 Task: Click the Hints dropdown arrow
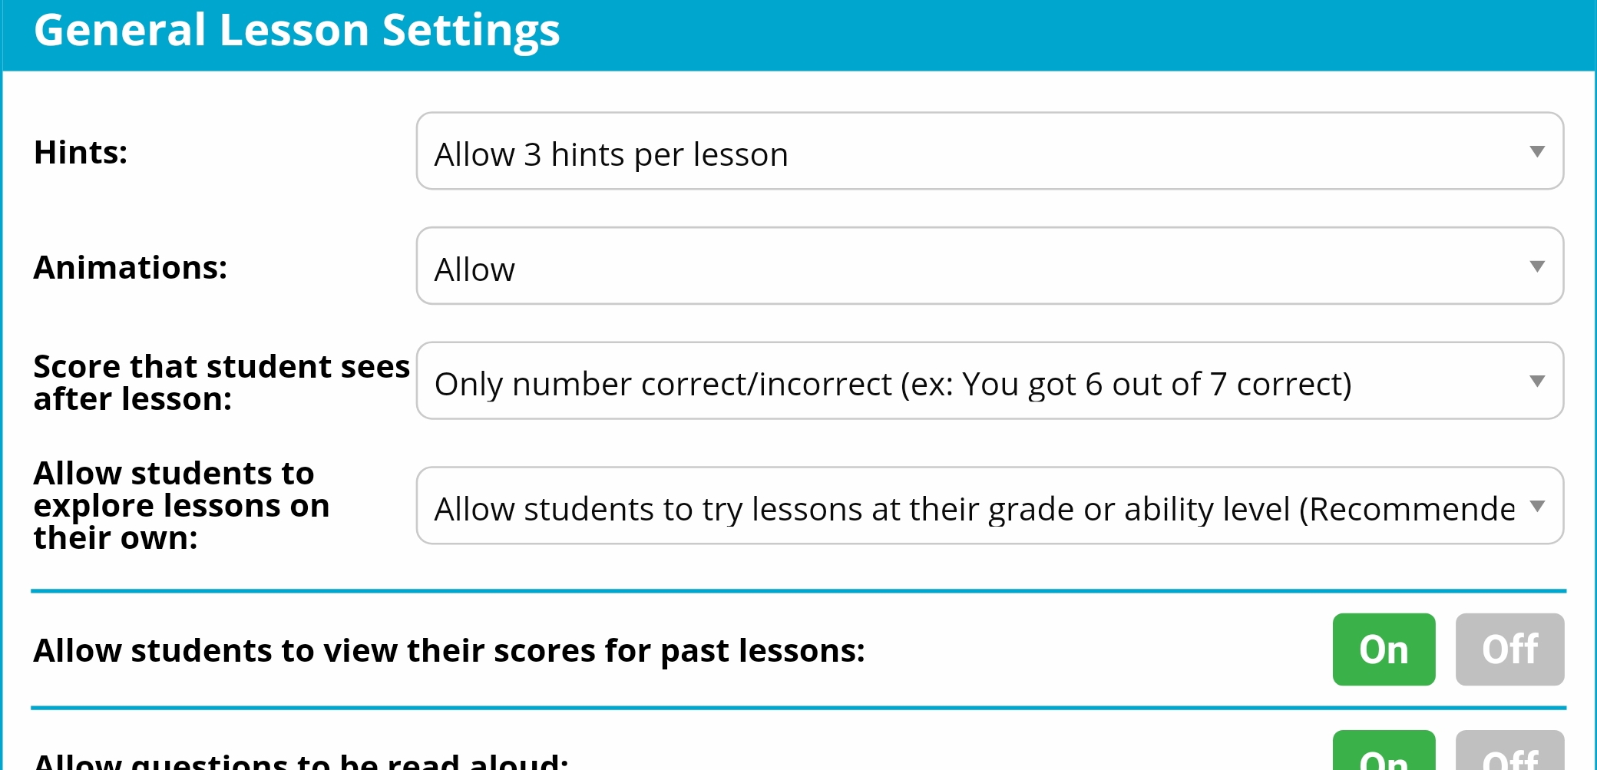(1536, 152)
